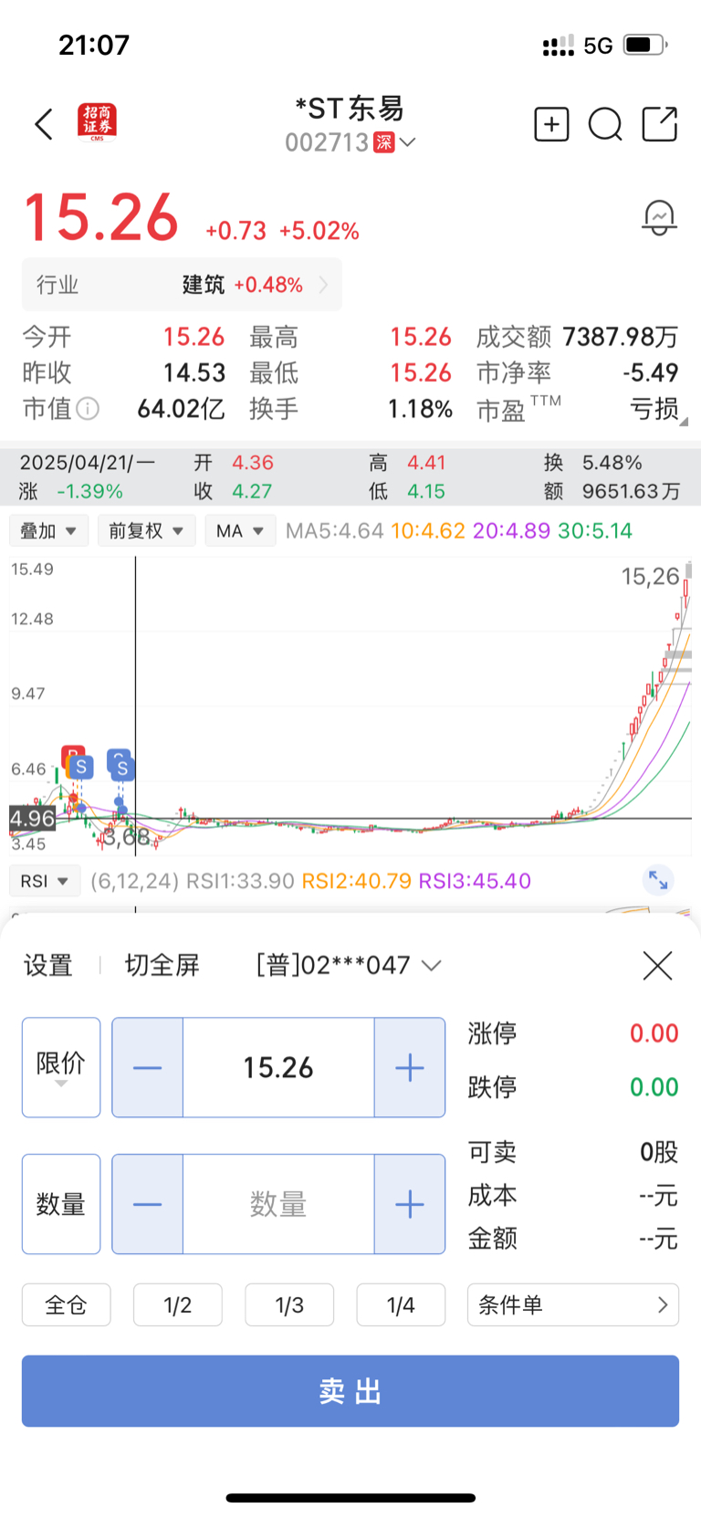Tap the 换手 1.18% value

(420, 408)
